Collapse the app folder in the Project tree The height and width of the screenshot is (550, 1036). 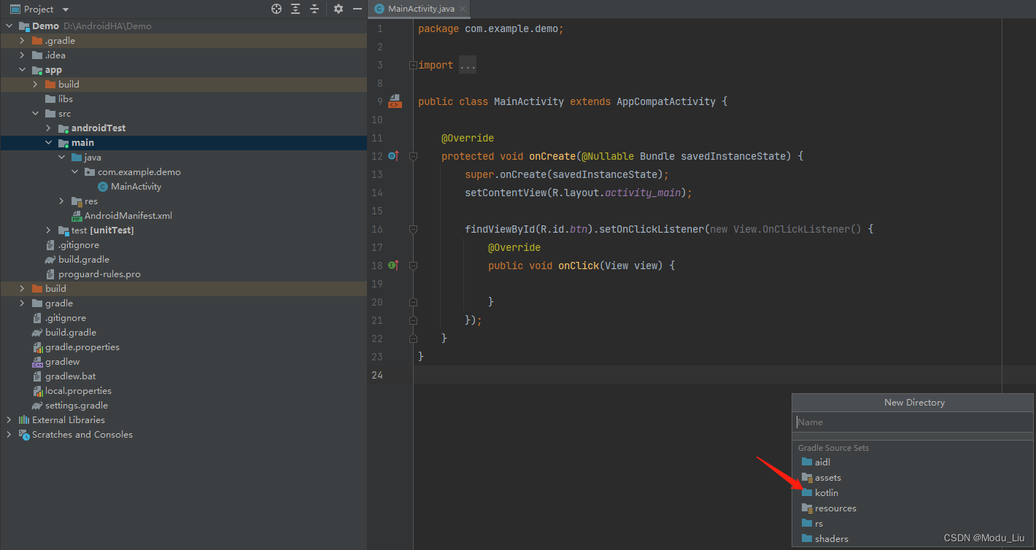point(22,69)
